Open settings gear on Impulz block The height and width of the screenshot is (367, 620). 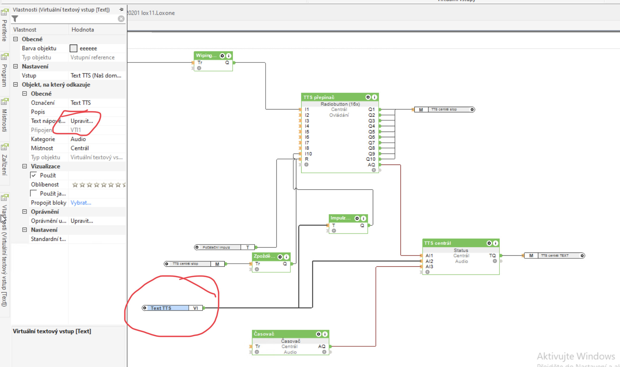357,218
